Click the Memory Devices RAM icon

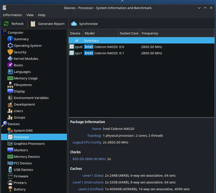click(10, 157)
